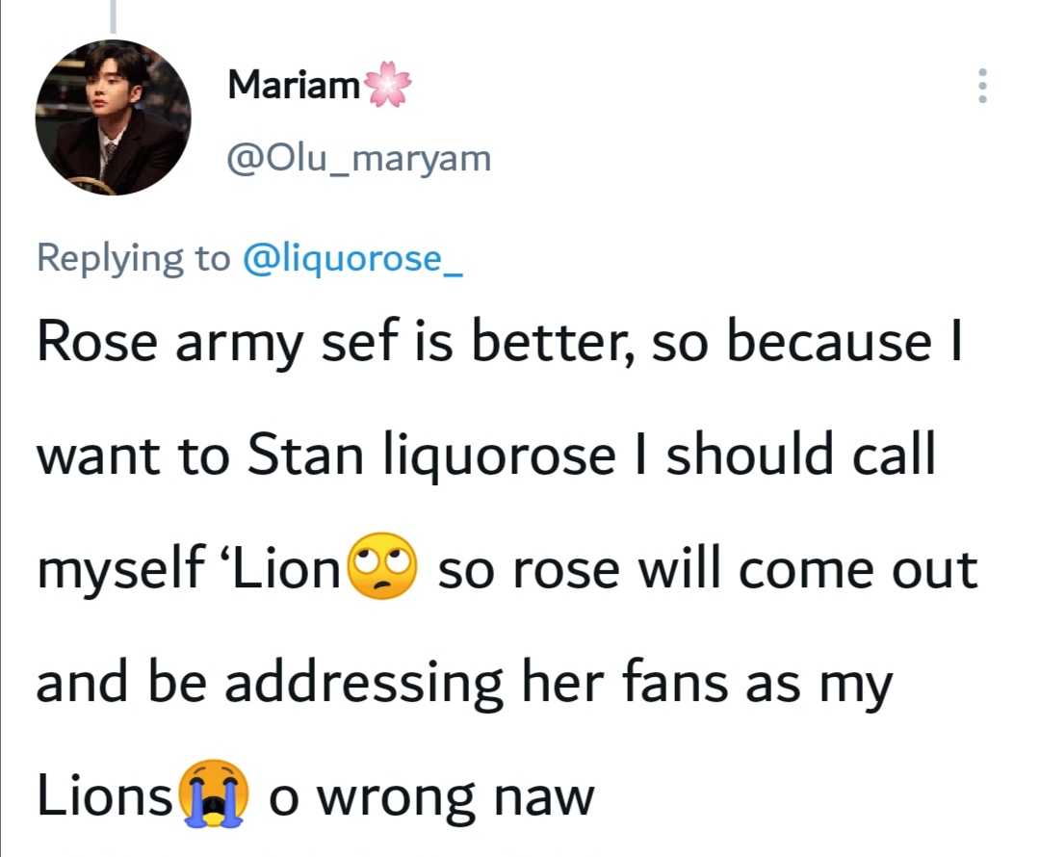Click the @Olu_maryam handle

[x=358, y=158]
